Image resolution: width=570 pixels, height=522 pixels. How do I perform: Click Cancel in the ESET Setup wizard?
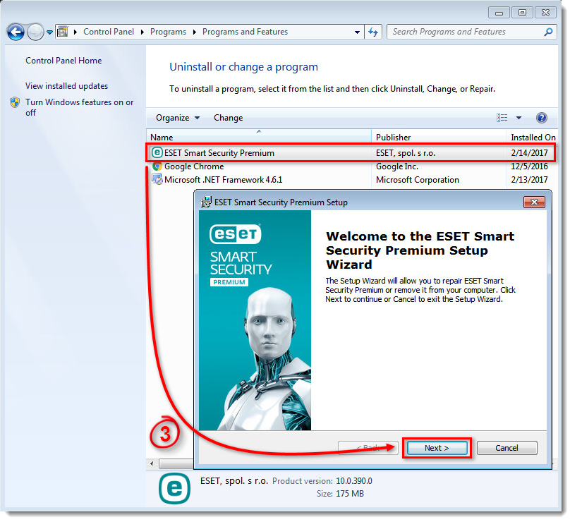[x=507, y=448]
